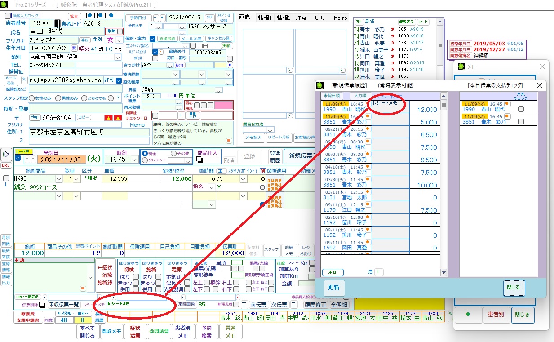The width and height of the screenshot is (554, 342).
Task: Click the minus button beside 予約日付
Action: click(155, 18)
